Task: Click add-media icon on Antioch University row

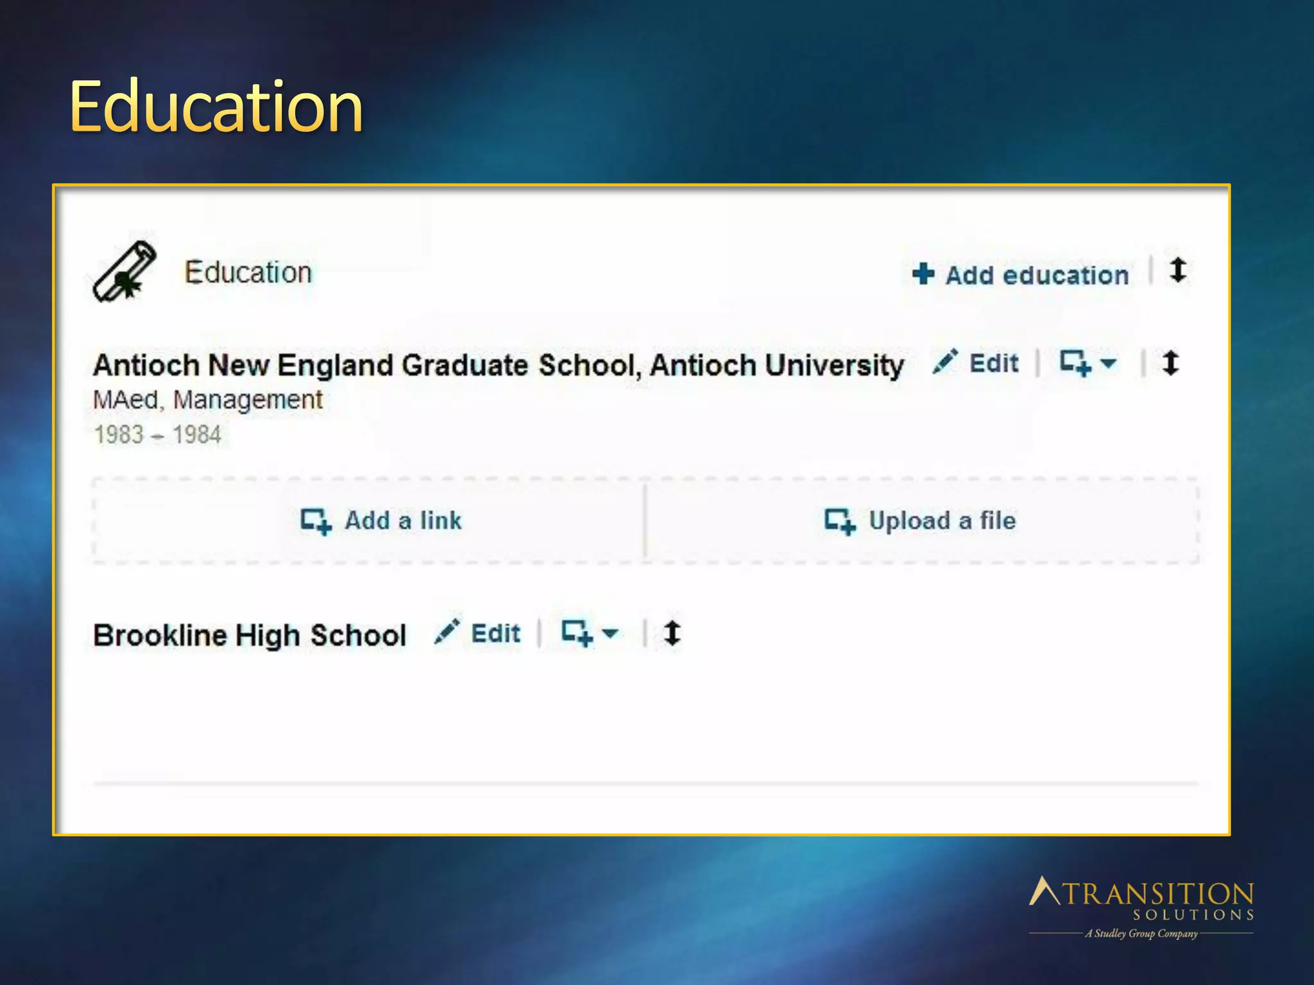Action: 1075,363
